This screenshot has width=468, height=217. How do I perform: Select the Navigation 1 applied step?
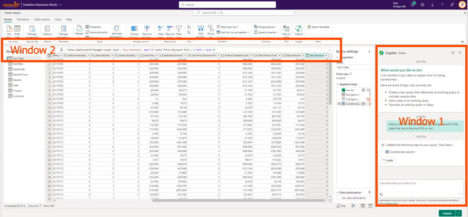tap(352, 94)
